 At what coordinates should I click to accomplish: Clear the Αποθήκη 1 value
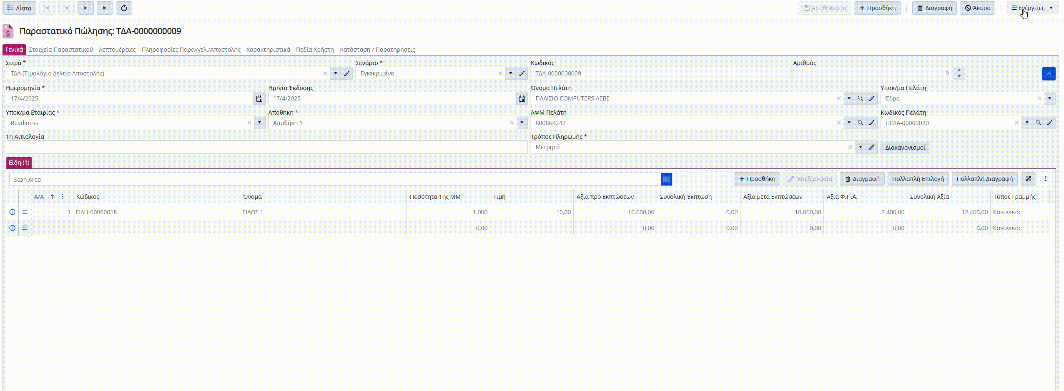(x=512, y=123)
